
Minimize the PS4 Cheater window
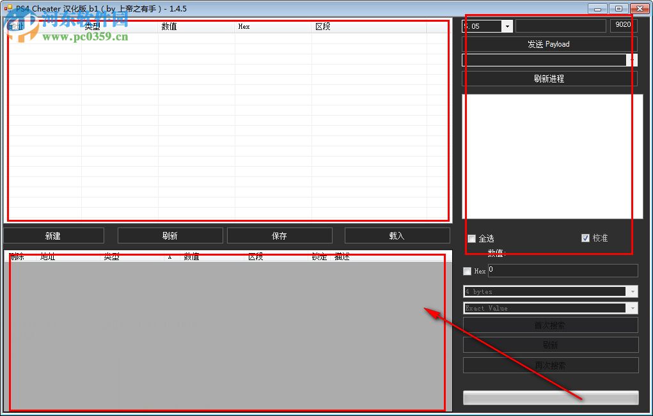click(597, 8)
